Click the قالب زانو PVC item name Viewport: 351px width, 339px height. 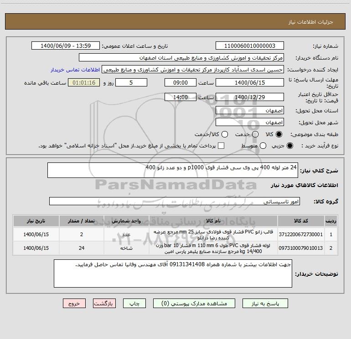coord(213,235)
